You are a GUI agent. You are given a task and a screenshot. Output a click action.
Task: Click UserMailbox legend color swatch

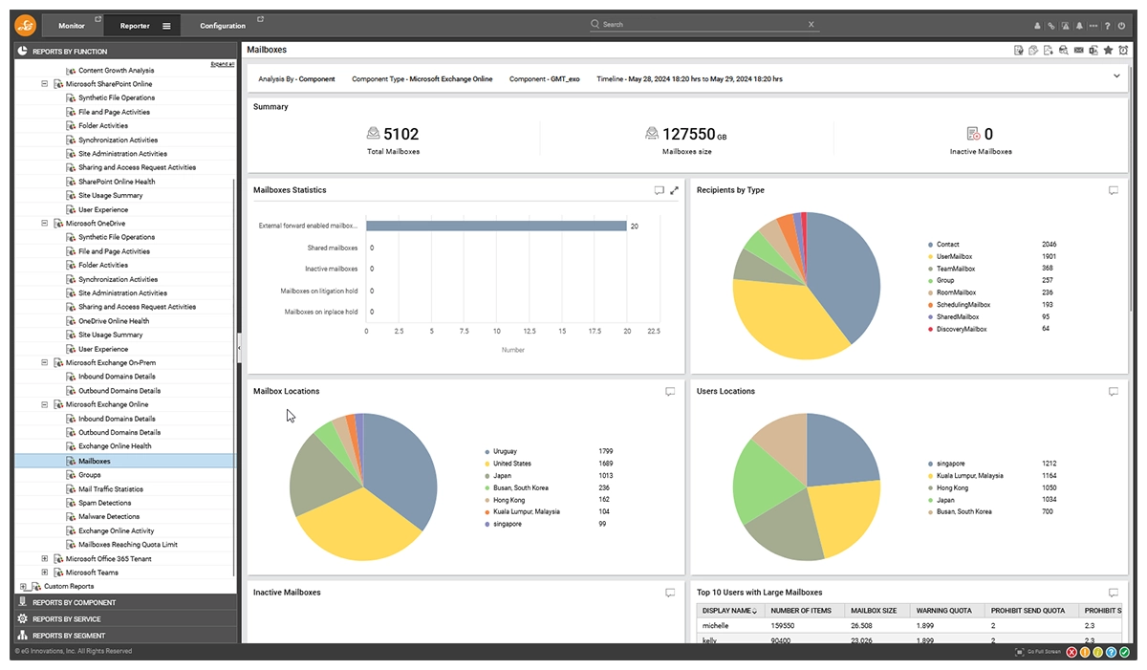(x=930, y=257)
